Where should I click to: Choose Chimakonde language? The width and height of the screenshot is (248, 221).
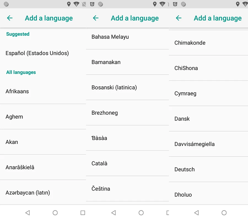click(209, 43)
